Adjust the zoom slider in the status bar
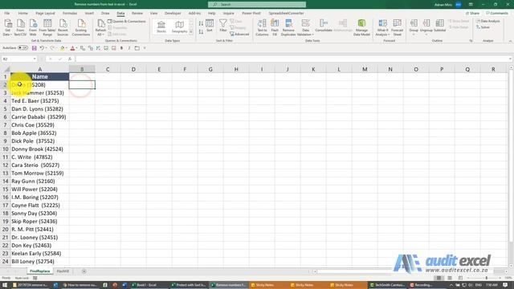Viewport: 514px width, 289px height. 487,278
